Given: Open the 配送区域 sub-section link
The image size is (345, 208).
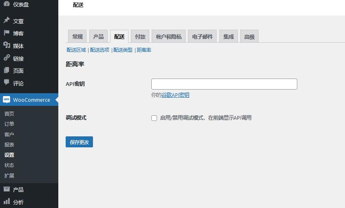Looking at the screenshot, I should click(76, 50).
